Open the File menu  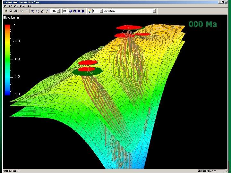point(5,6)
